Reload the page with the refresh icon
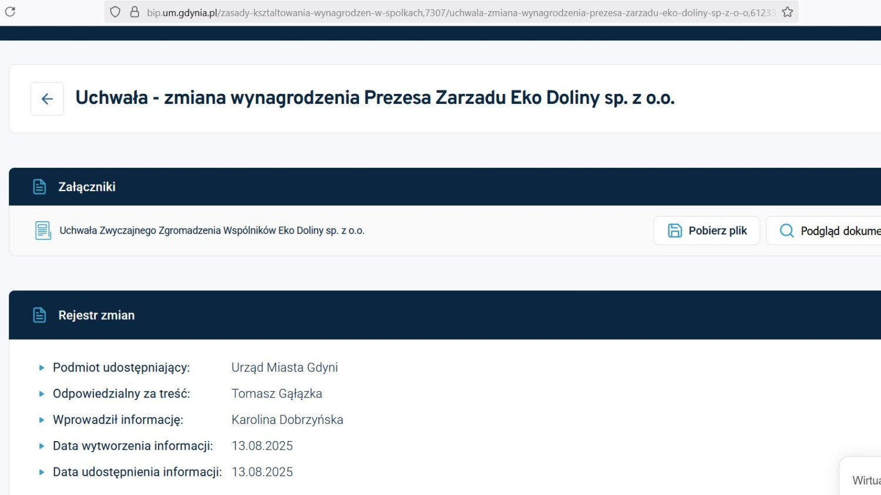The width and height of the screenshot is (881, 495). (x=10, y=12)
